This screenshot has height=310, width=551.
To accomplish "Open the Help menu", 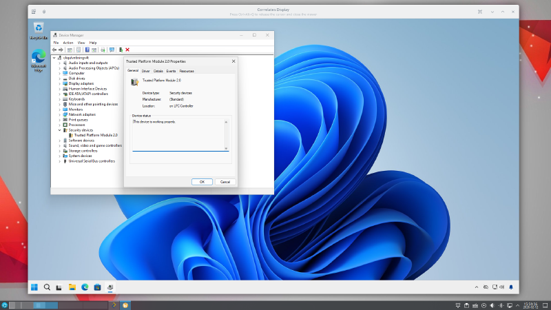I will (93, 43).
